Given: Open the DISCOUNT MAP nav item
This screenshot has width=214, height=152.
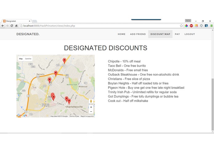Looking at the screenshot, I should click(160, 34).
